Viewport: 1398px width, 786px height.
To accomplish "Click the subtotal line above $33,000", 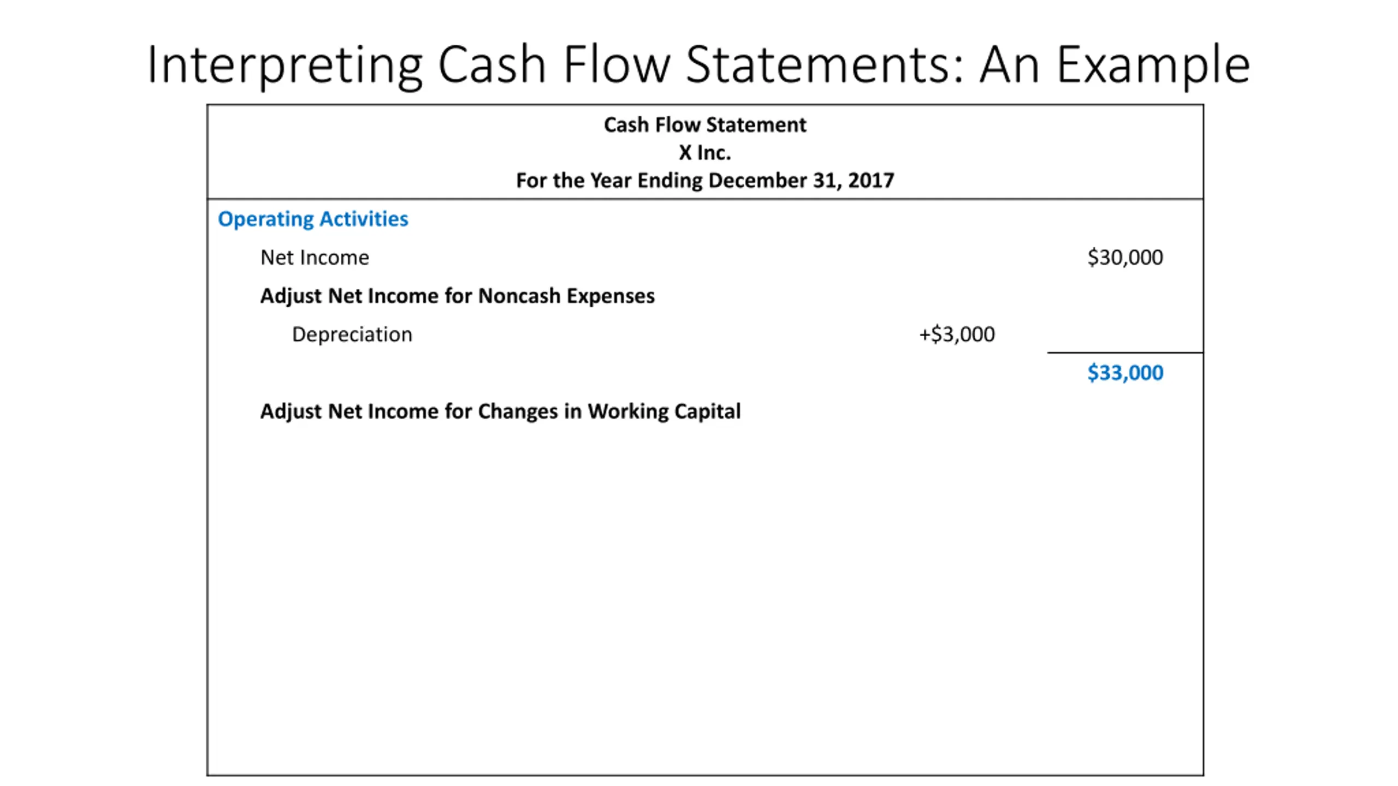I will coord(1125,353).
